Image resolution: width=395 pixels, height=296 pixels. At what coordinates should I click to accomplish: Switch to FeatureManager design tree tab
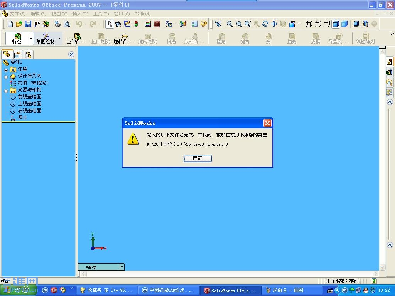point(7,54)
